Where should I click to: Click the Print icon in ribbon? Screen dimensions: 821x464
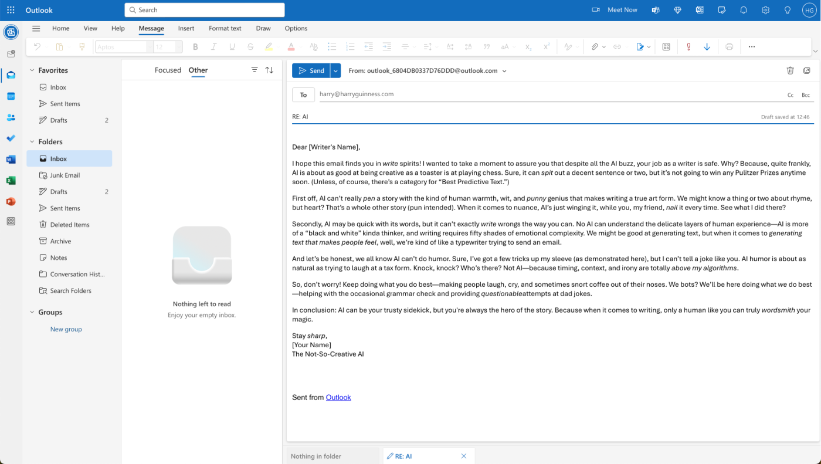(729, 47)
